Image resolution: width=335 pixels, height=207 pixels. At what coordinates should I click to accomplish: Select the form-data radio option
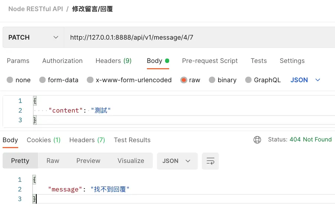[x=42, y=80]
